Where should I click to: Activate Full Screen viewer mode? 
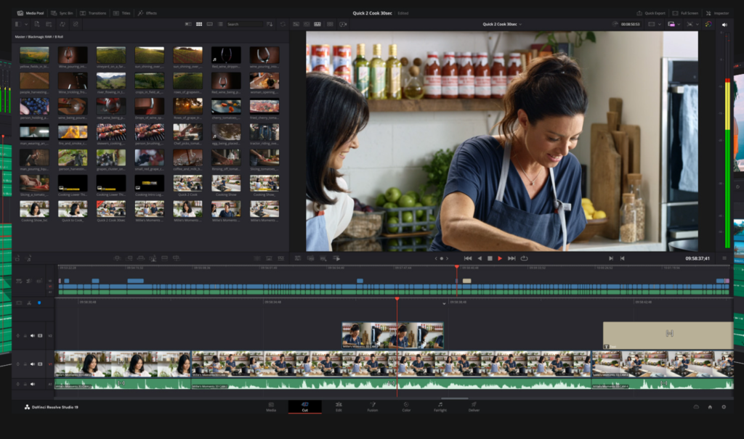[x=690, y=13]
